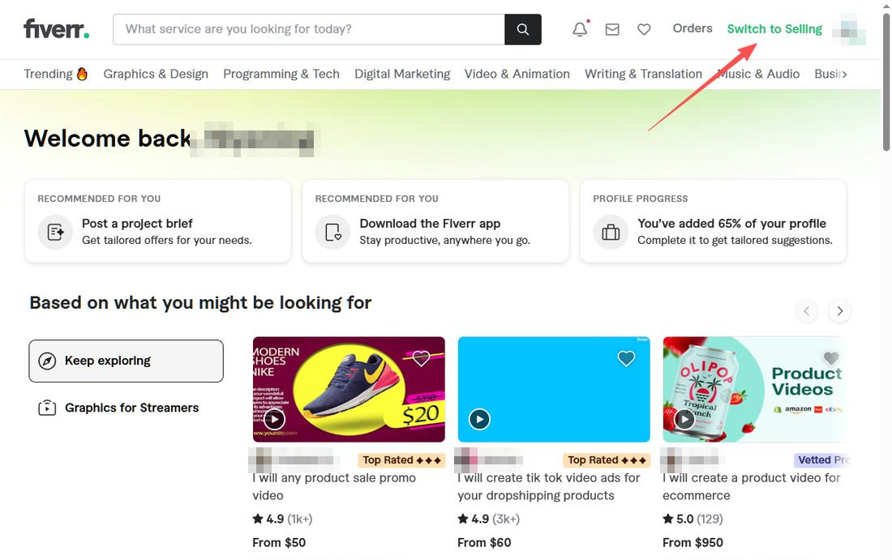Select the Keep exploring button
892x560 pixels.
coord(127,361)
